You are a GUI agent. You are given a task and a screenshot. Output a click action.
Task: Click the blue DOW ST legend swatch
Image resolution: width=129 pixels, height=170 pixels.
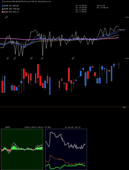point(3,6)
